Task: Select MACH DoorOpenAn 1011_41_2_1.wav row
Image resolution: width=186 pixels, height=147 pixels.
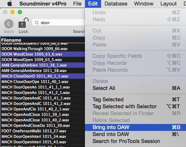Action: click(42, 93)
